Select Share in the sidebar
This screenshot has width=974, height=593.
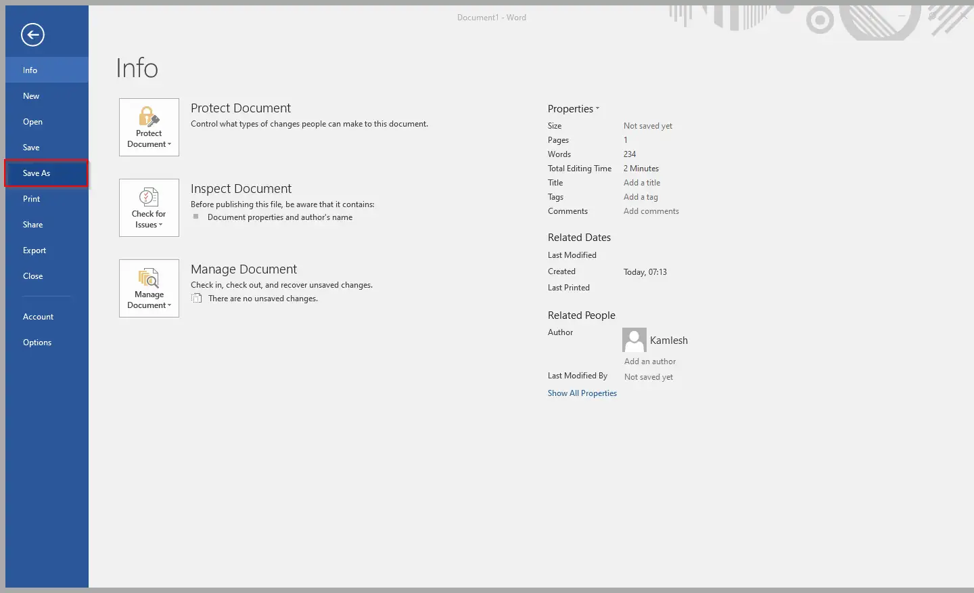[x=47, y=224]
